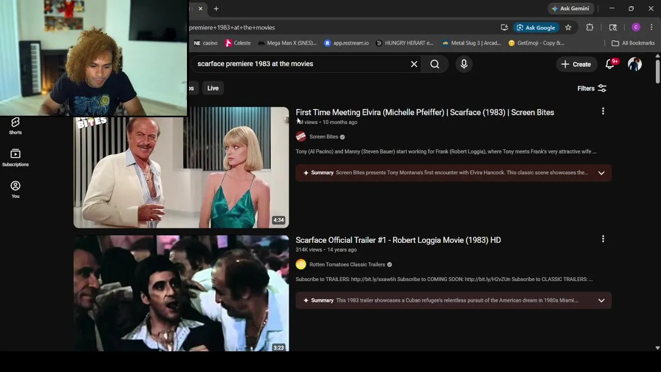Click '314K views' text under trailer
Image resolution: width=661 pixels, height=372 pixels.
(x=309, y=250)
